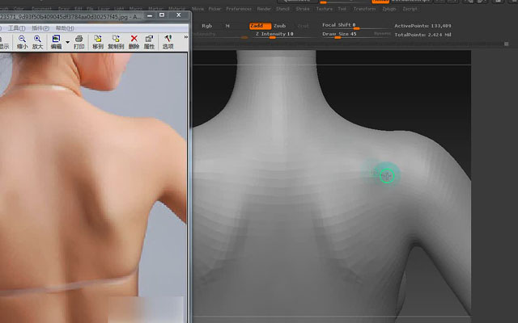Click the TotalPoints: 2.424 Mil readout

(422, 35)
